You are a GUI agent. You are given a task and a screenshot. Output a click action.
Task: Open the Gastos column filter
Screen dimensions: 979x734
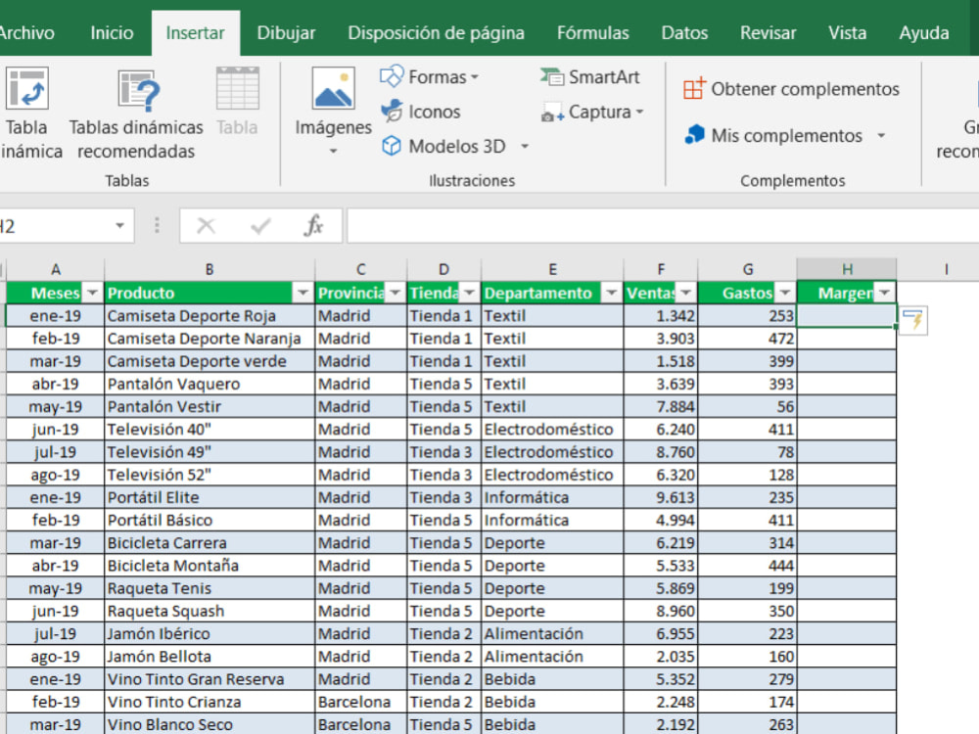785,293
